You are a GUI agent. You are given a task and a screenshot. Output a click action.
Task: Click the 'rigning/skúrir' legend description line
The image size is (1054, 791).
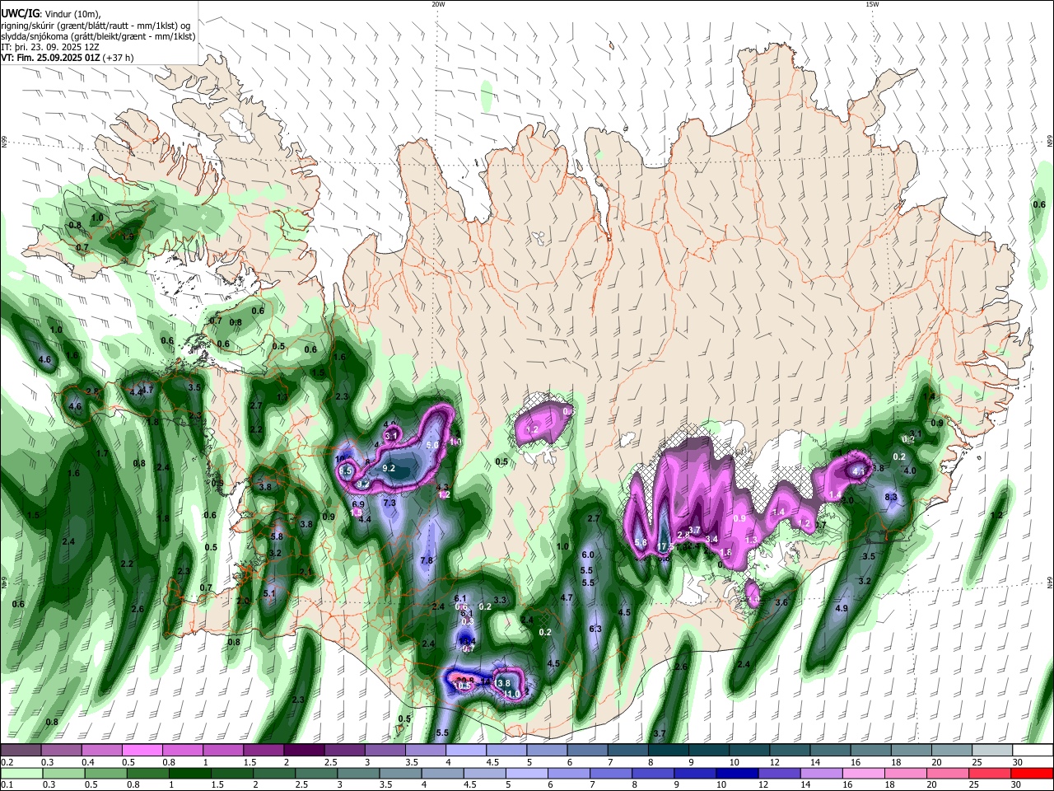click(x=97, y=26)
